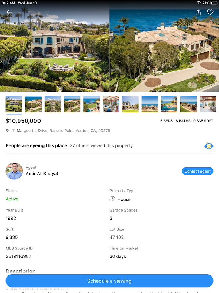Check Wi-Fi icon in status bar
219x293 pixels.
(199, 3)
